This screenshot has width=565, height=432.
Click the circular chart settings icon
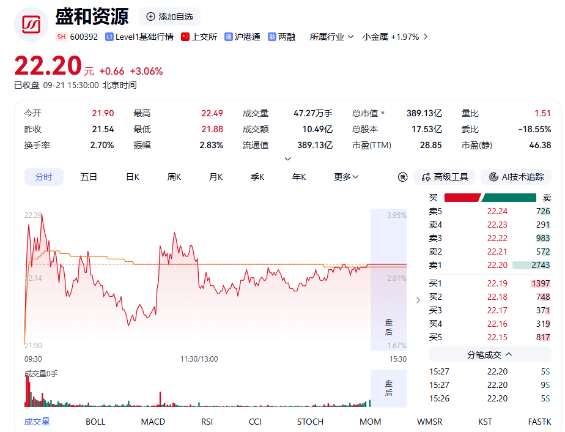click(402, 177)
